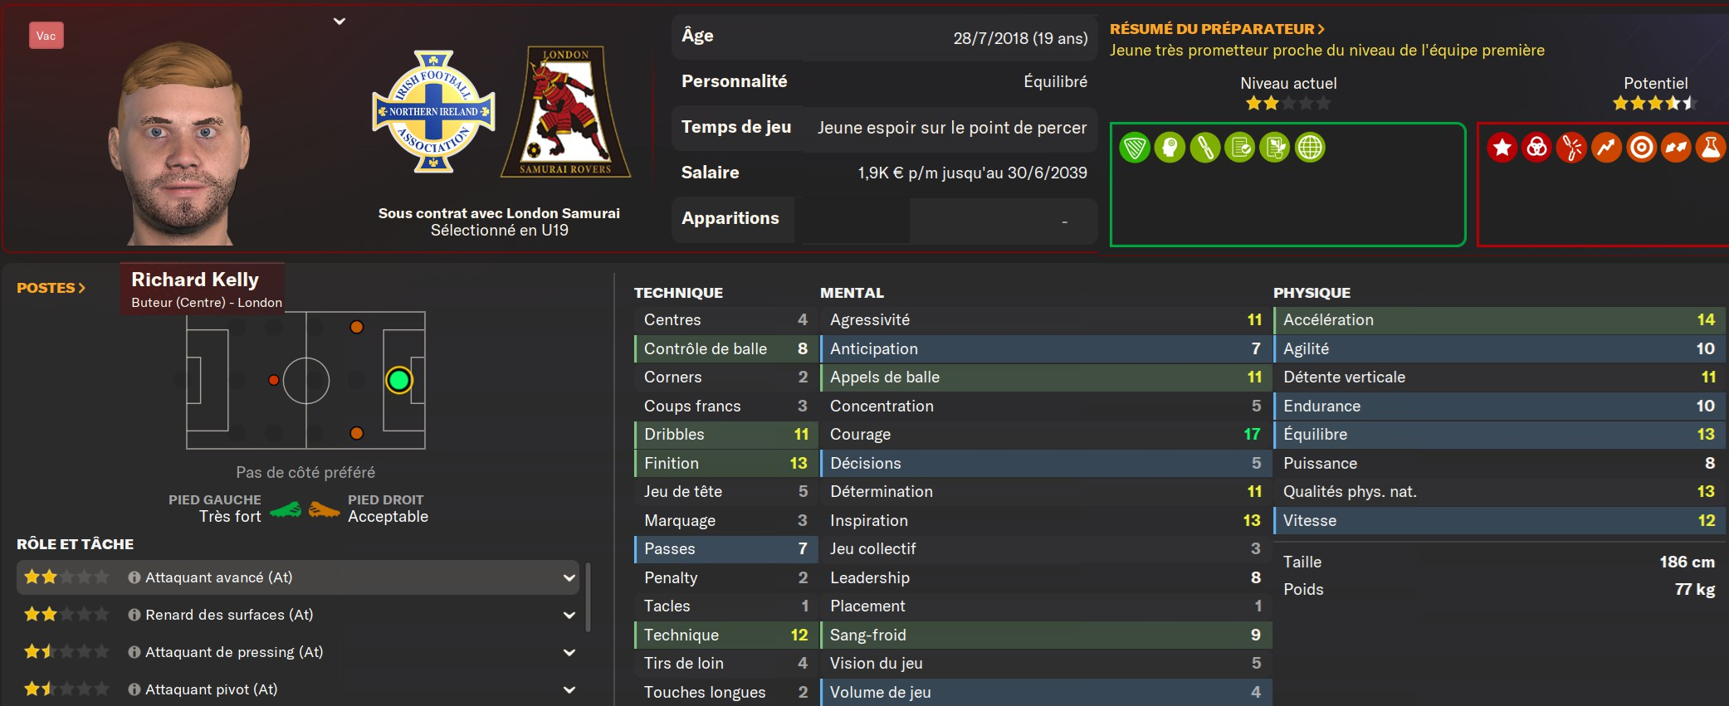1729x706 pixels.
Task: Click the orange flask weakness icon
Action: coord(1711,148)
